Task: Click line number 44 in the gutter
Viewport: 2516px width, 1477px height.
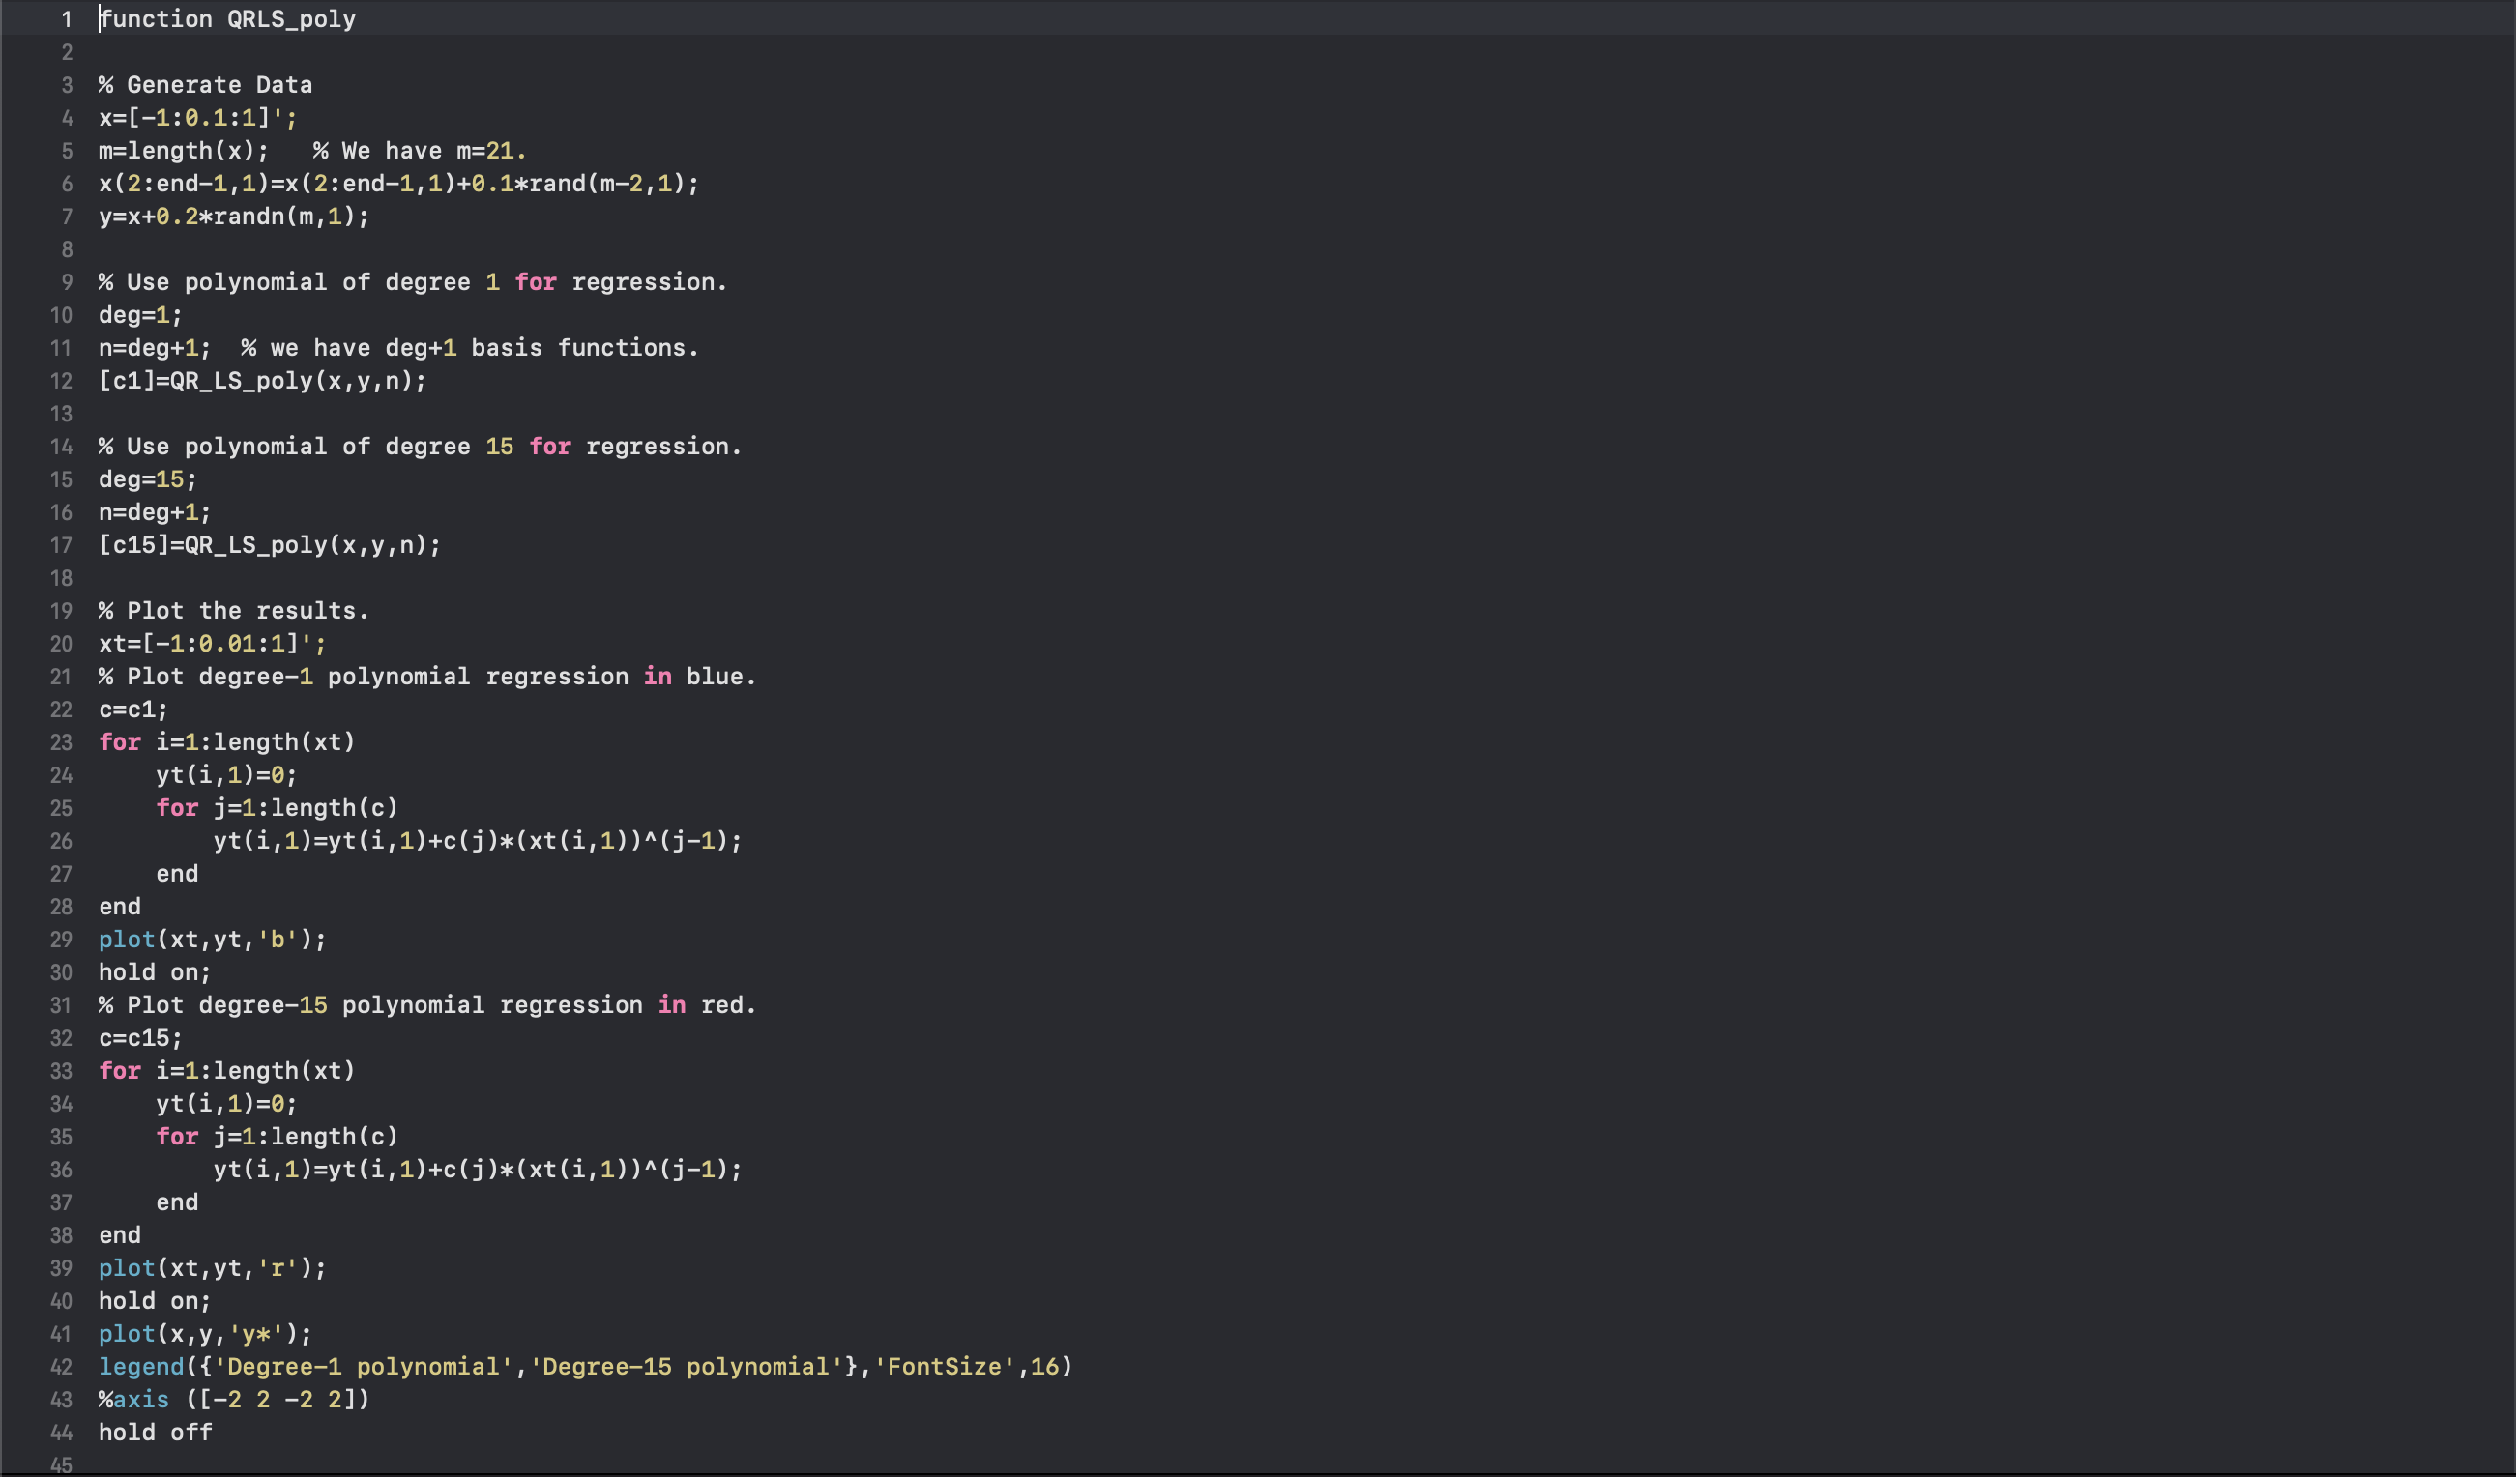Action: coord(61,1434)
